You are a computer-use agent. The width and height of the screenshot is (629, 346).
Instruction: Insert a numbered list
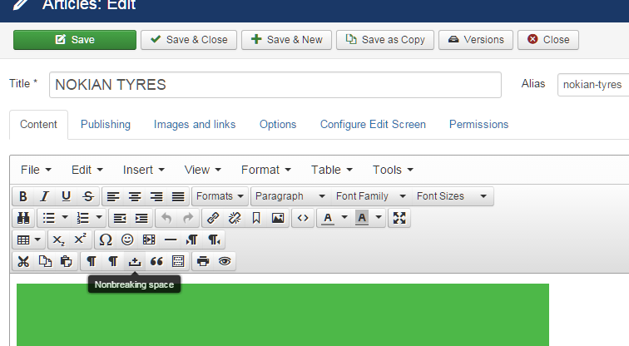(x=82, y=218)
